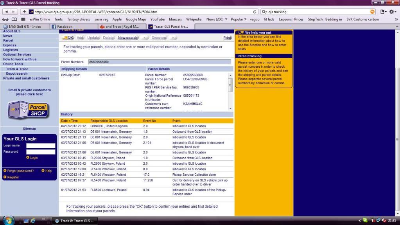The image size is (400, 225).
Task: Reload the page with the refresh icon
Action: click(255, 12)
